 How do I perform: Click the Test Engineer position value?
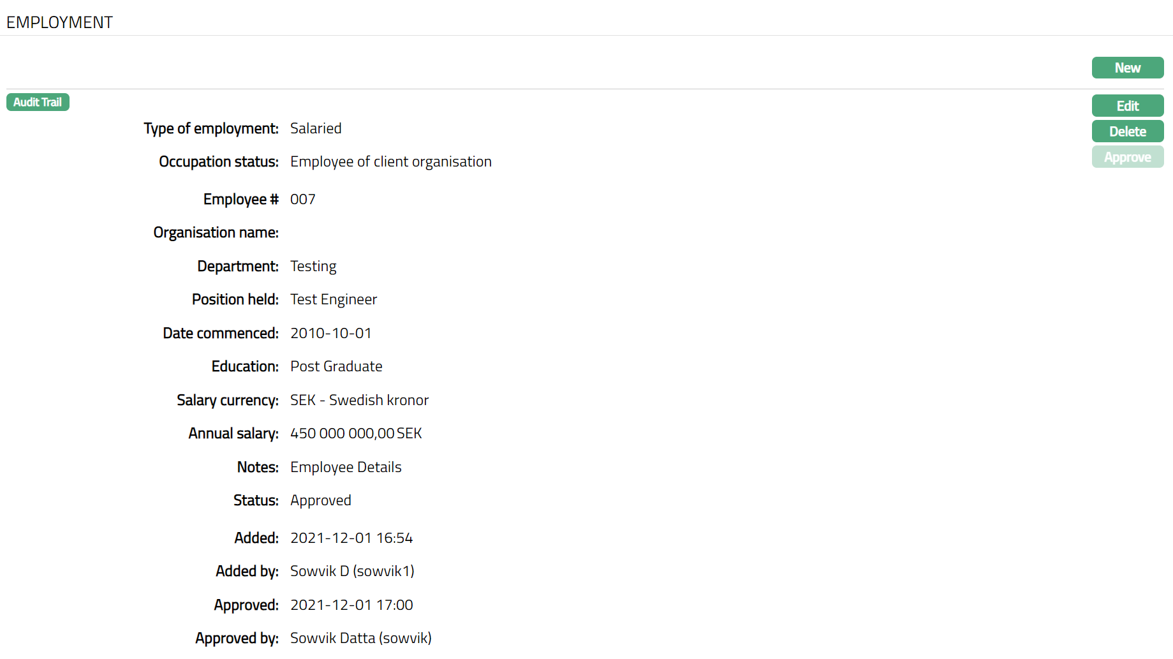[333, 299]
